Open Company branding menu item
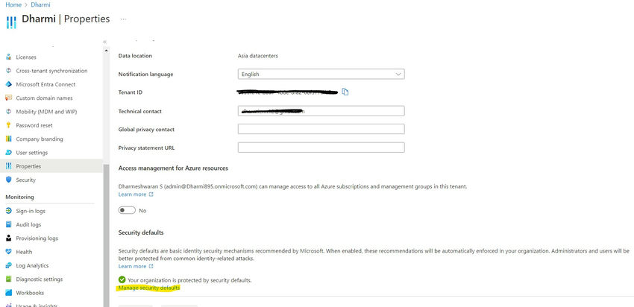This screenshot has height=307, width=634. [40, 139]
